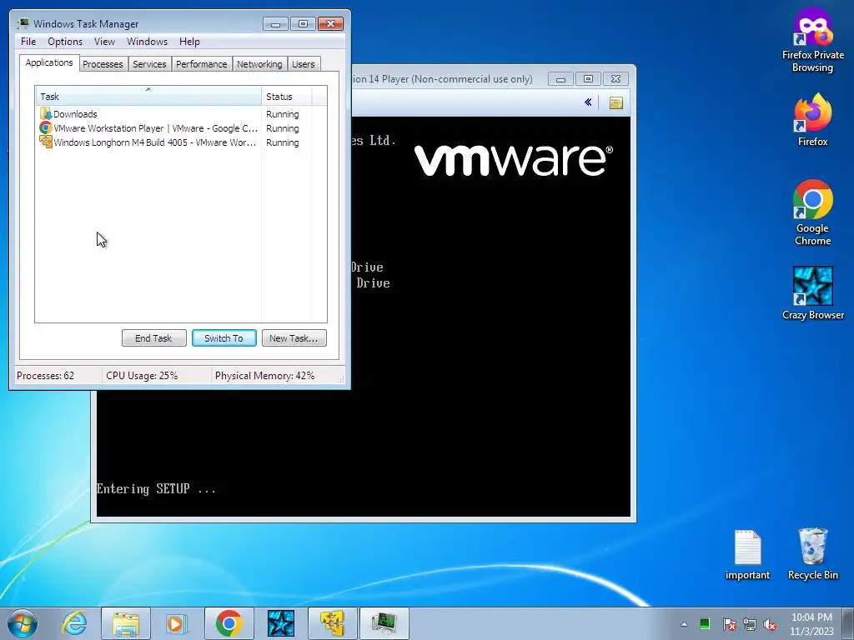This screenshot has height=640, width=854.
Task: Open Windows Explorer from the taskbar
Action: click(126, 623)
